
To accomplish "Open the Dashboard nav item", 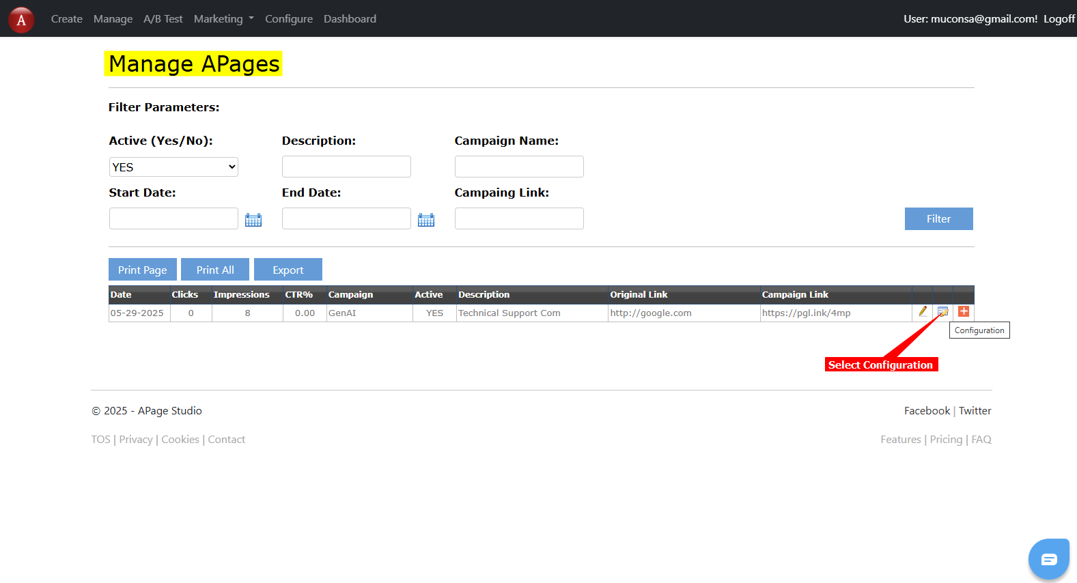I will point(350,19).
